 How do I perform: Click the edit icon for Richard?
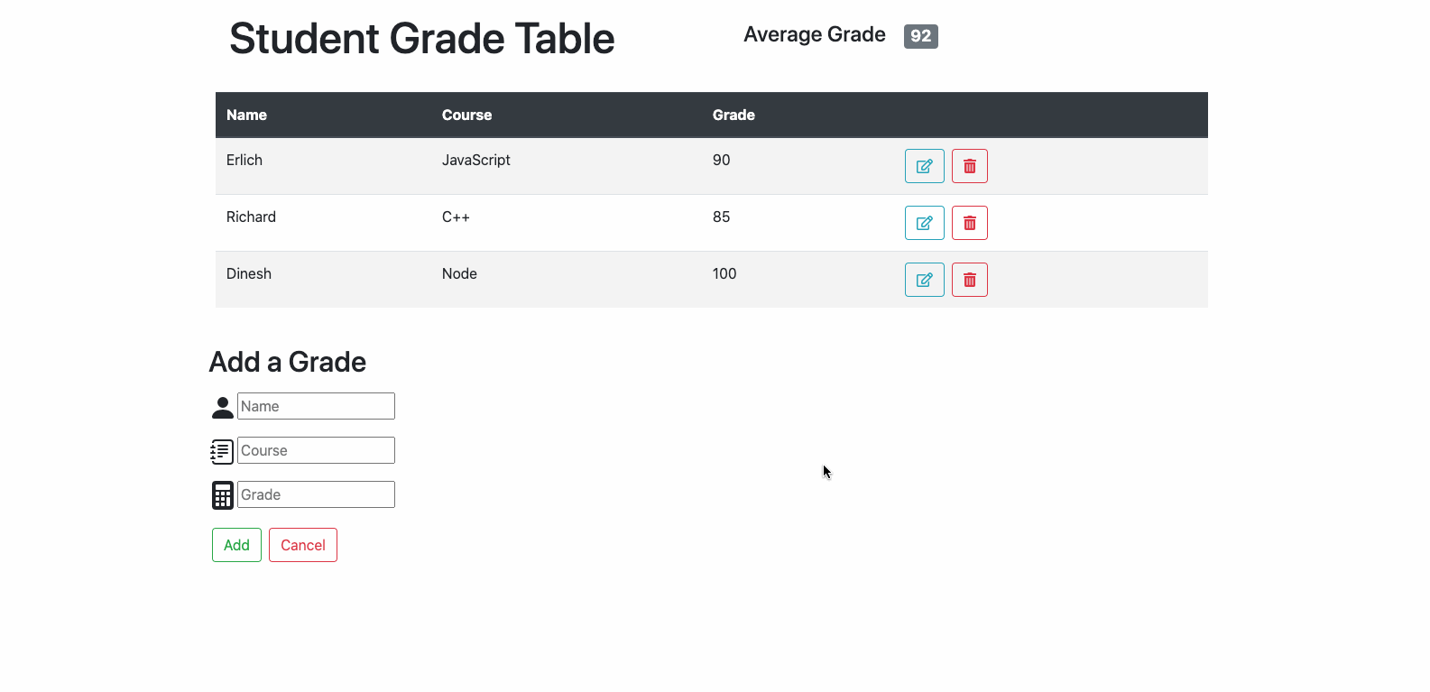(924, 223)
